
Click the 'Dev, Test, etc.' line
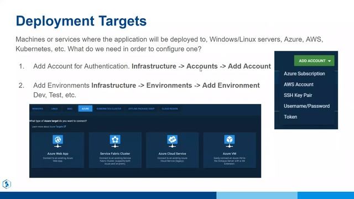point(55,95)
